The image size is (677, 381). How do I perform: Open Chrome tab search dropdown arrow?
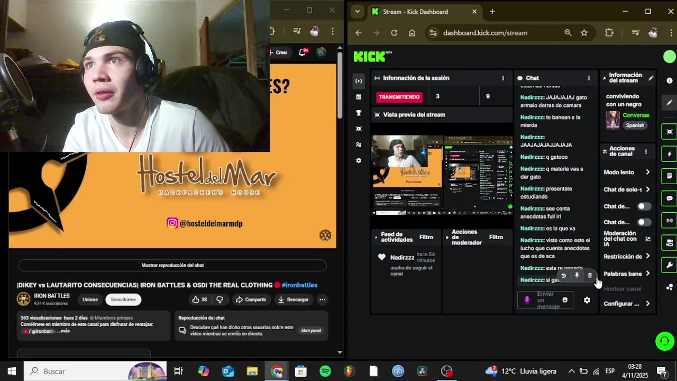pyautogui.click(x=358, y=12)
